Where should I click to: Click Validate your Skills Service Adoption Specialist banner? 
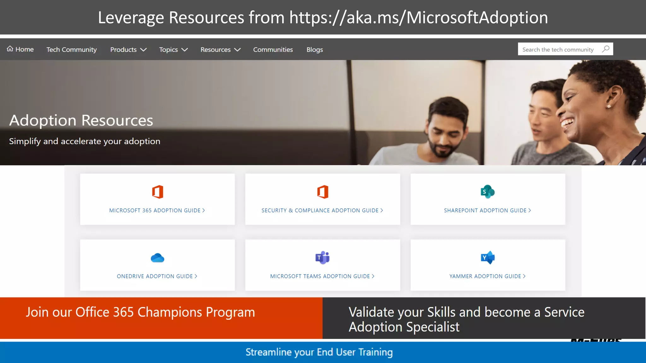pos(484,318)
